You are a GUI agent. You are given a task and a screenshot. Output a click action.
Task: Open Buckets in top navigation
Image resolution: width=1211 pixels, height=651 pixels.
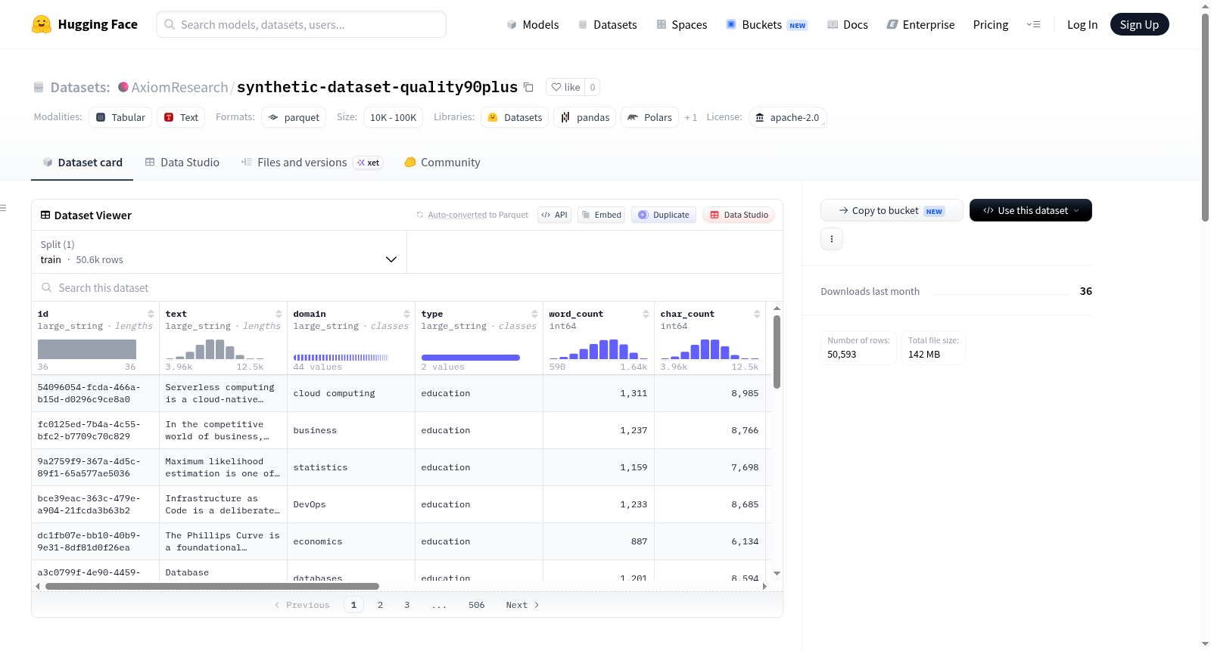click(x=767, y=25)
